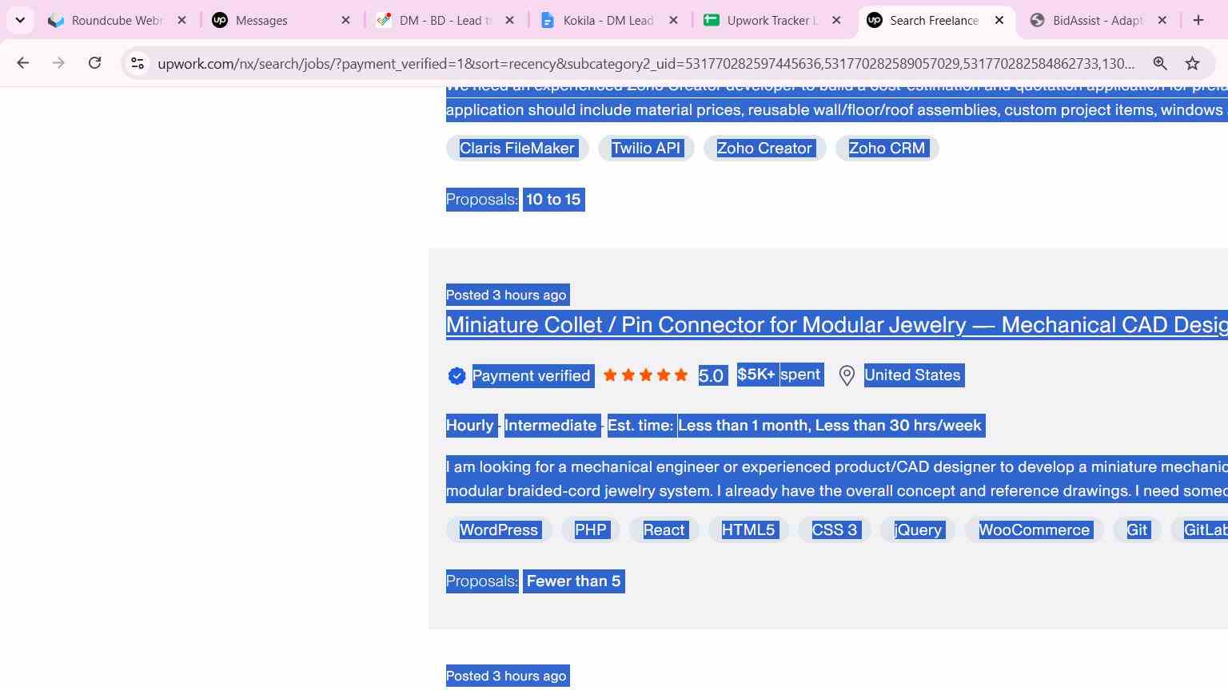Click the zoom magnifier icon in the address bar
This screenshot has height=690, width=1228.
coord(1160,63)
